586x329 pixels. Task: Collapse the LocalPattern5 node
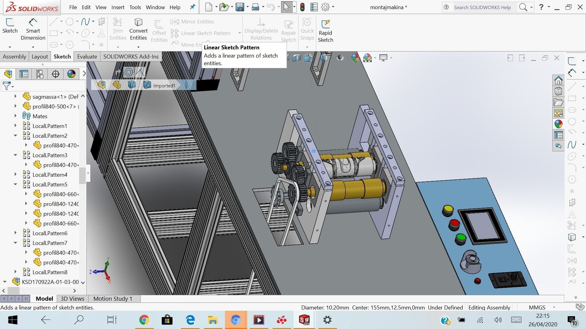point(15,184)
